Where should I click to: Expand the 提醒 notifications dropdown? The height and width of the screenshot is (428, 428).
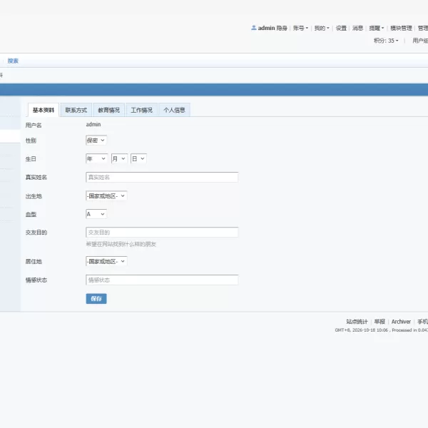[377, 28]
